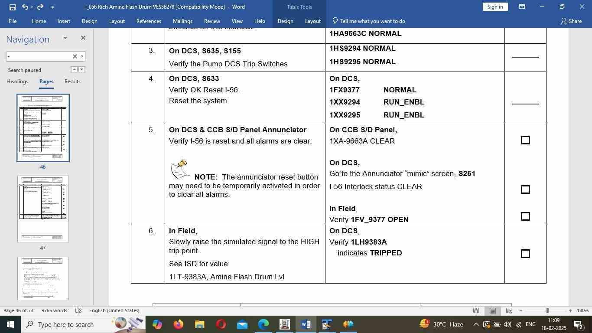Viewport: 592px width, 333px height.
Task: Click the zoom slider handle
Action: (x=547, y=310)
